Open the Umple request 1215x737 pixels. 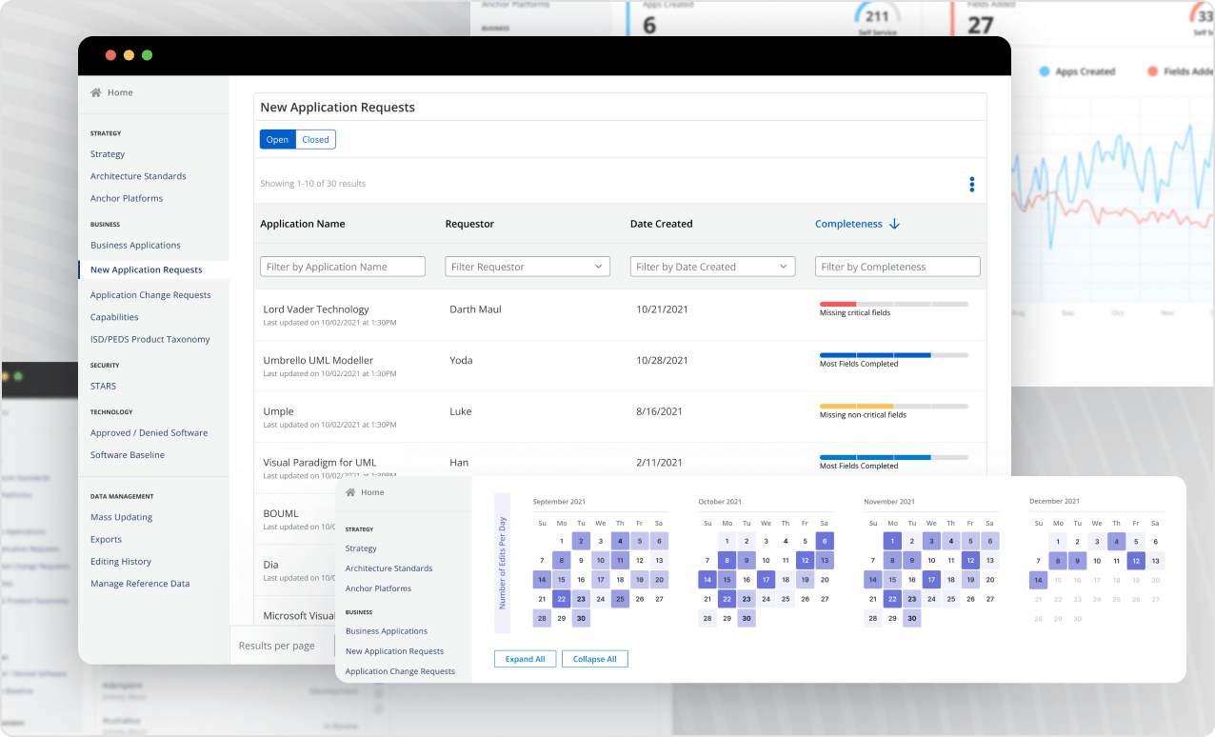278,411
